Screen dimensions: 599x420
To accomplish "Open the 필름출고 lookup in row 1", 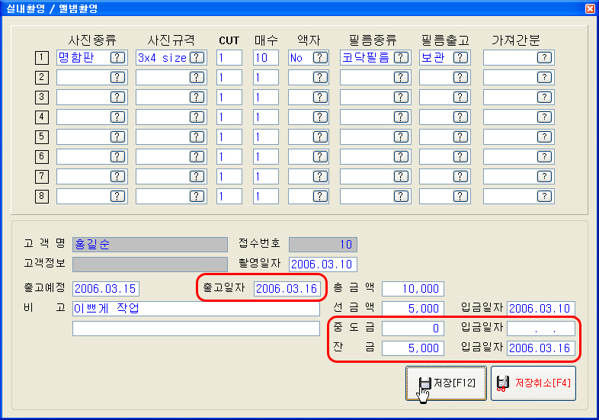I will pyautogui.click(x=460, y=58).
